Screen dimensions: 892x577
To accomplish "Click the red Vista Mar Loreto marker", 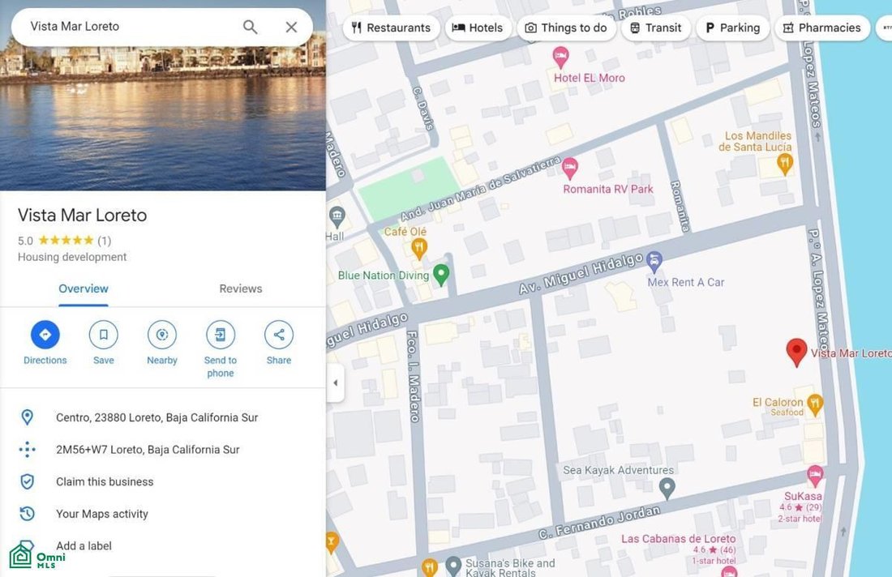I will click(796, 352).
